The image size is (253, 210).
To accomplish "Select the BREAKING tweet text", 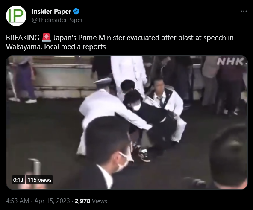I will tap(23, 38).
